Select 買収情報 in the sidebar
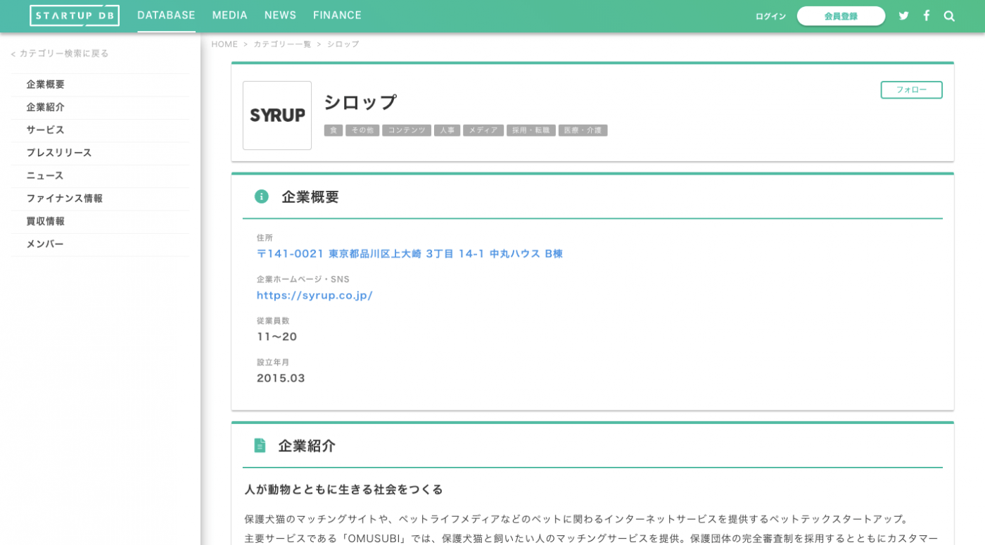 [x=100, y=221]
